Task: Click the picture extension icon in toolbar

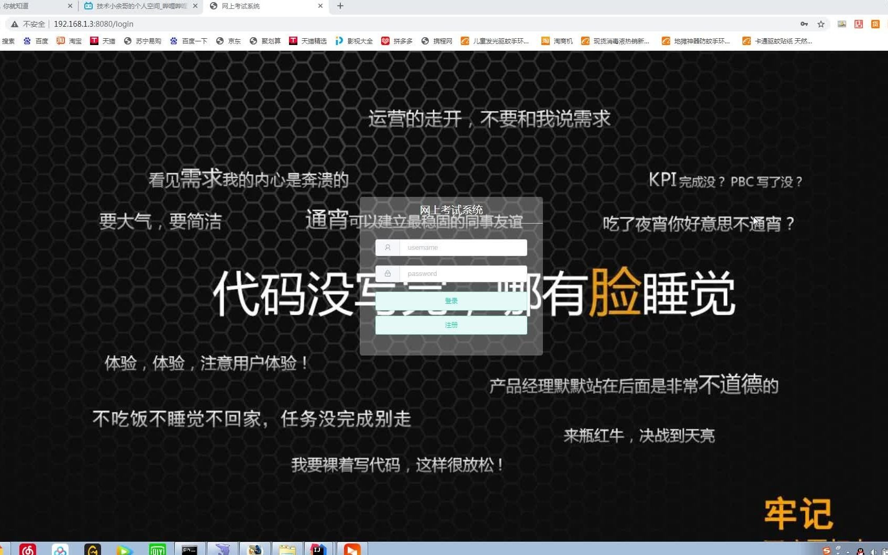Action: 842,24
